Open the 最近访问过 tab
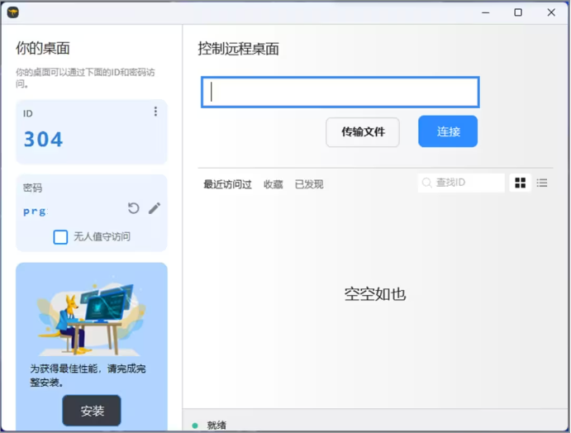571x433 pixels. tap(227, 184)
